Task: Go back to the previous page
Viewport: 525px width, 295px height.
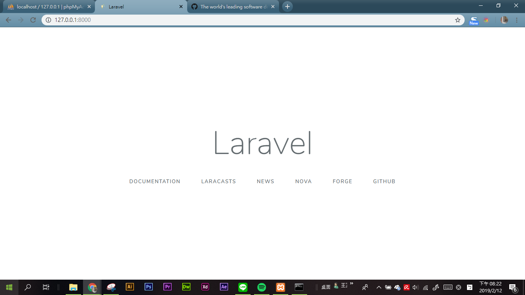Action: (8, 20)
